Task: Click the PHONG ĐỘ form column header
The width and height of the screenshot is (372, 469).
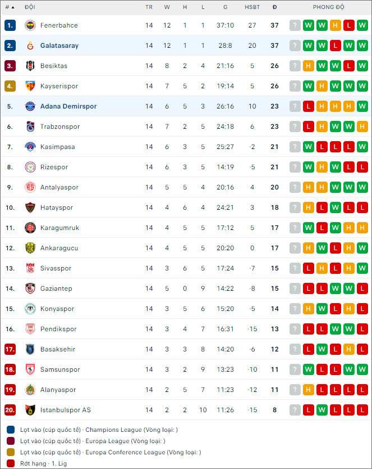Action: [328, 7]
